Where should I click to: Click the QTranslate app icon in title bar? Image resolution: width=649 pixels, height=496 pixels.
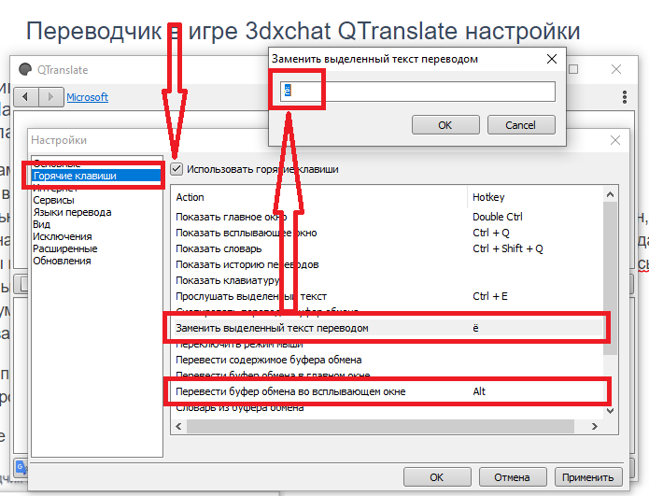coord(24,70)
